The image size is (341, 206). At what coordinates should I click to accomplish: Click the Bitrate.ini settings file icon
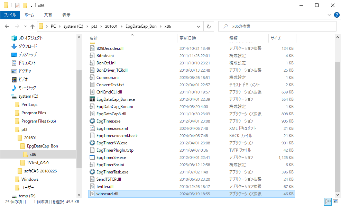click(92, 55)
